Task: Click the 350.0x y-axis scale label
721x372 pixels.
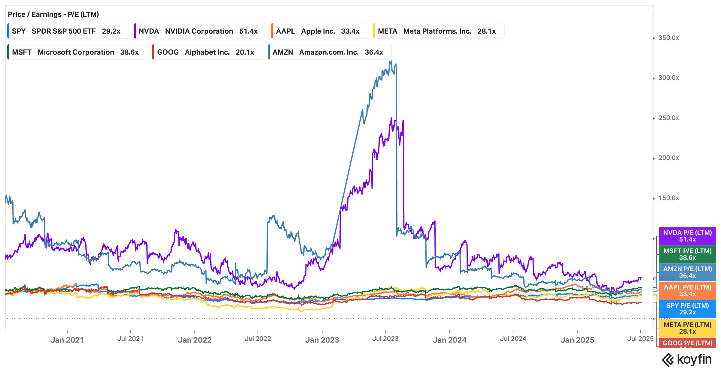Action: (x=668, y=38)
